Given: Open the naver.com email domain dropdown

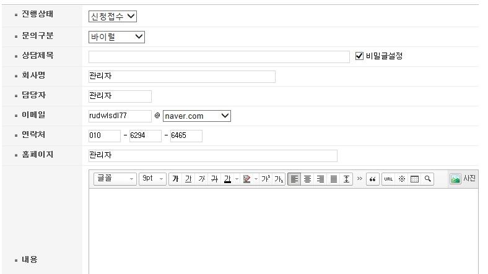Looking at the screenshot, I should click(x=196, y=116).
